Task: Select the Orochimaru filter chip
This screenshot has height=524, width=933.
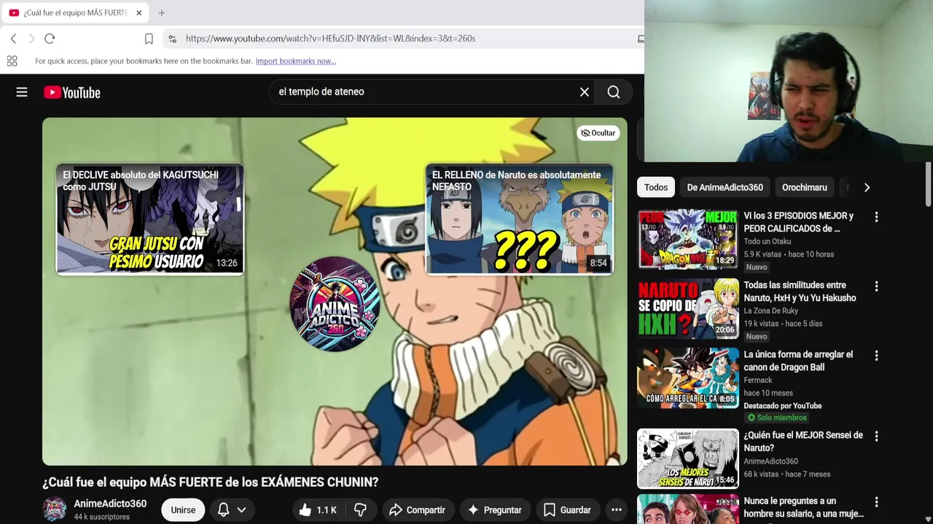Action: (804, 188)
